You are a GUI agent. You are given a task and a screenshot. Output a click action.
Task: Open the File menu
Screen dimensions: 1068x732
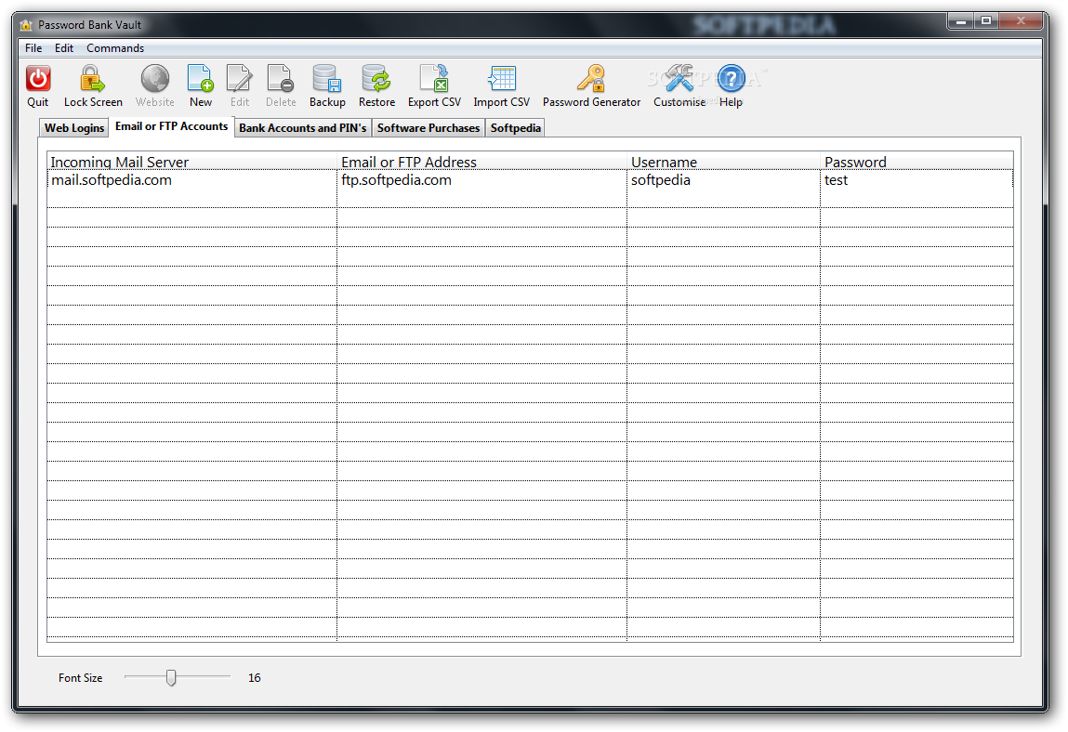point(33,48)
